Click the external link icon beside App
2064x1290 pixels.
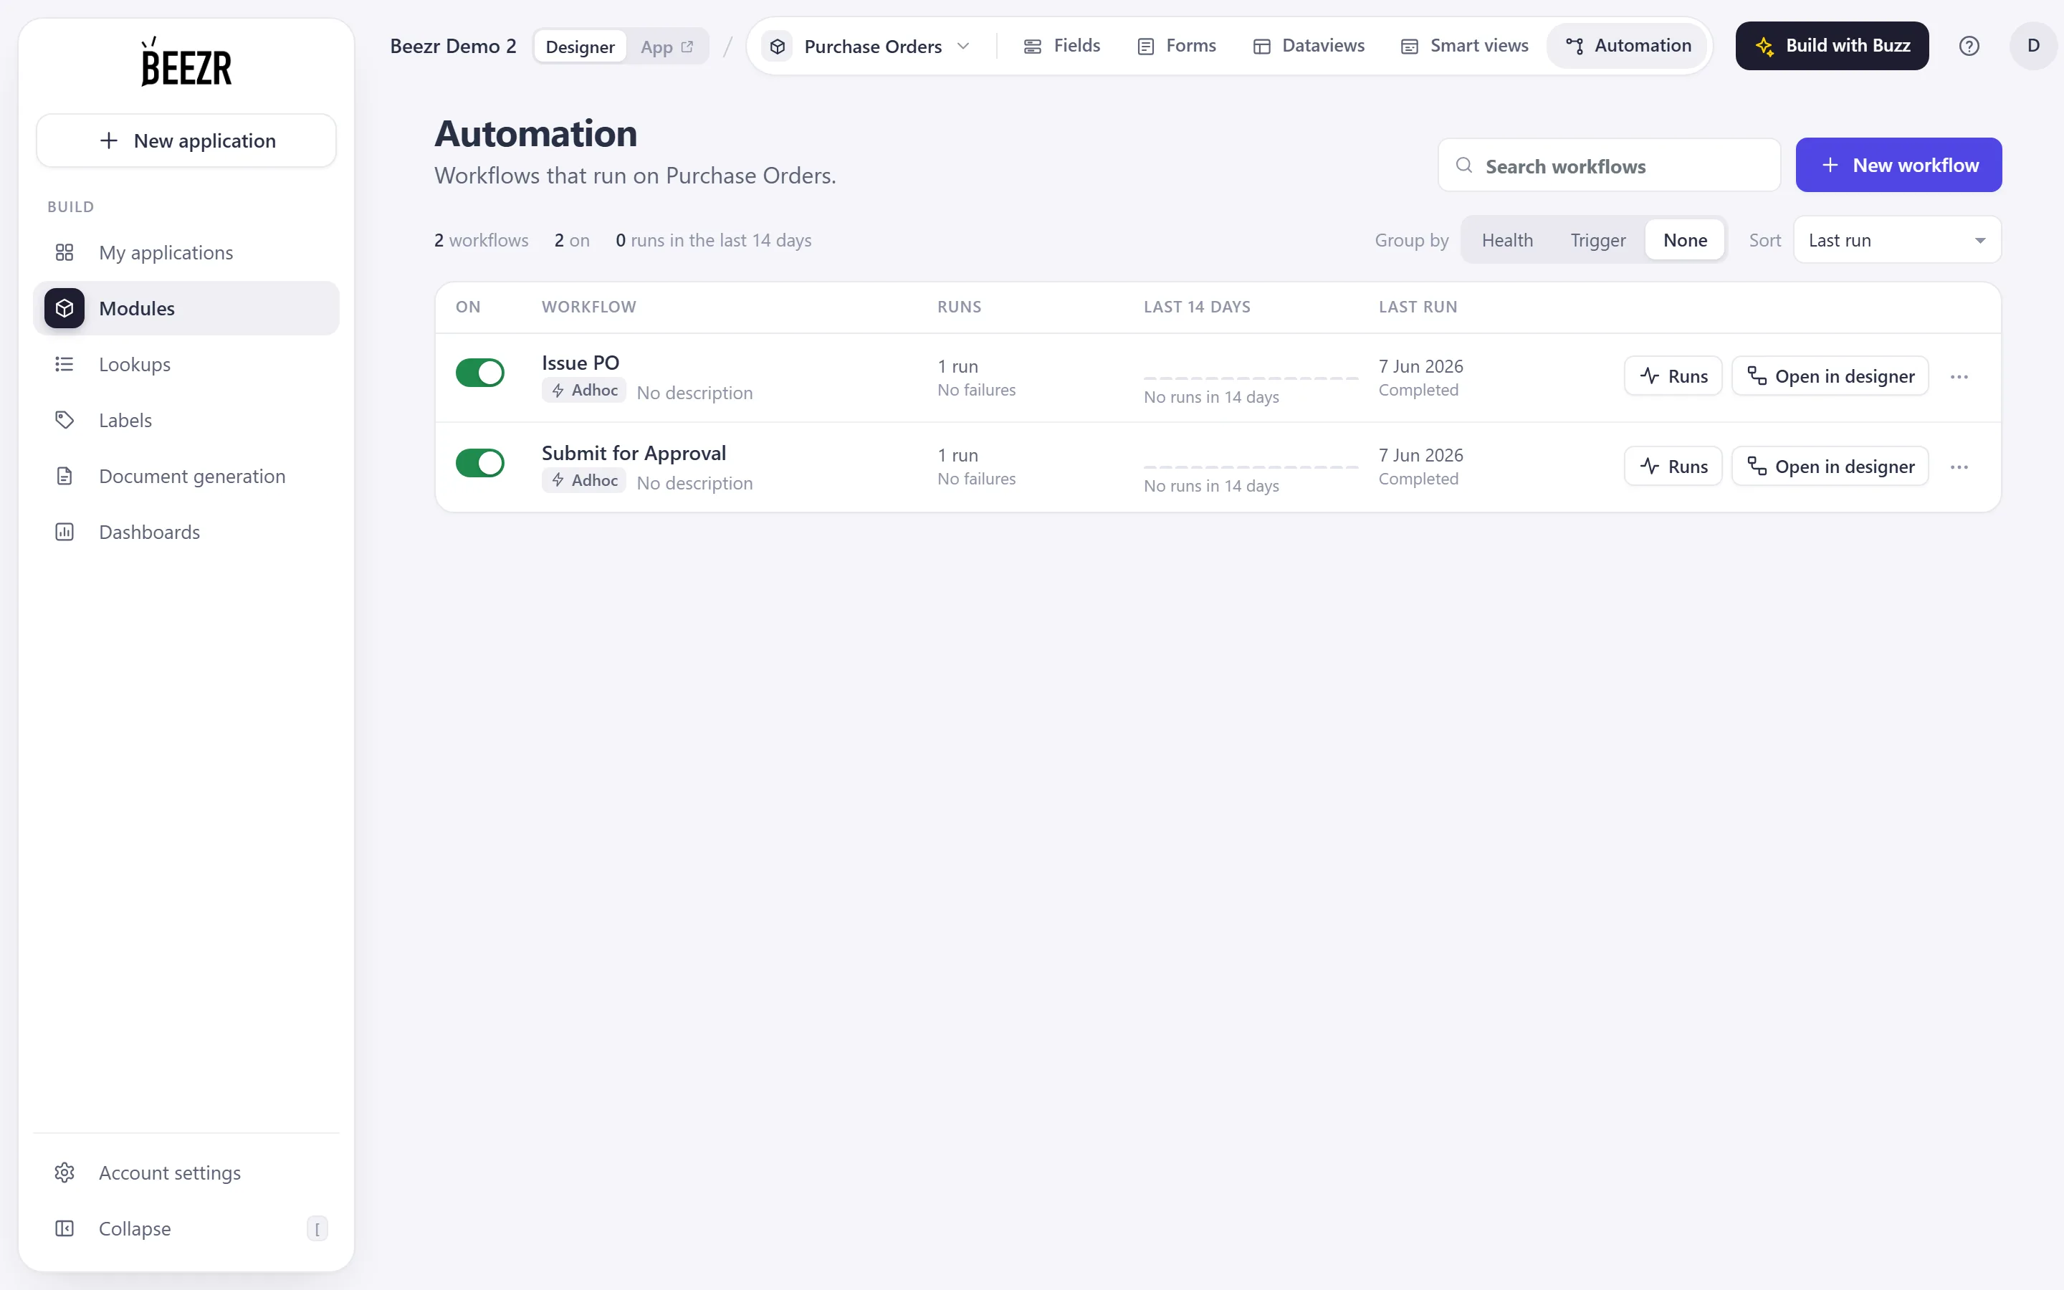click(x=687, y=47)
